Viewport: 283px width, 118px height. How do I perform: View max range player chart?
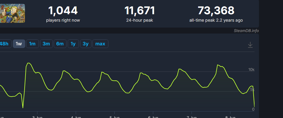(x=100, y=44)
